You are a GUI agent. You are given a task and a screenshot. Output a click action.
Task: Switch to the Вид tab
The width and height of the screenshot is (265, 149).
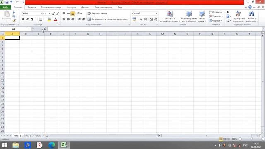point(120,7)
